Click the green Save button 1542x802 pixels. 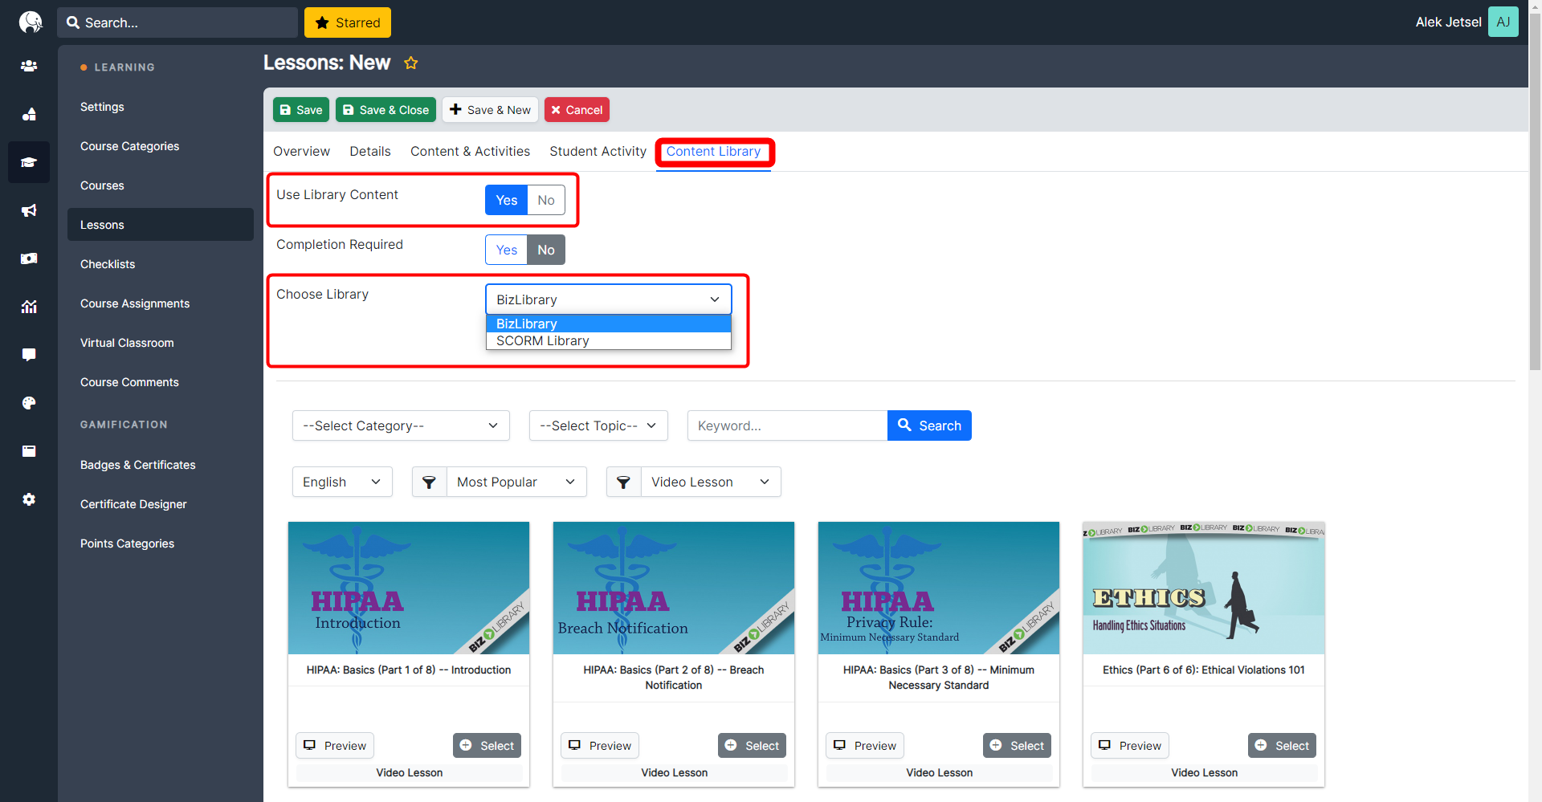[301, 110]
